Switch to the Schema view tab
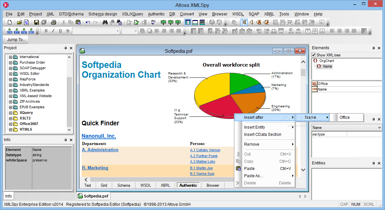Viewport: 385px width, 210px height. coord(124,185)
